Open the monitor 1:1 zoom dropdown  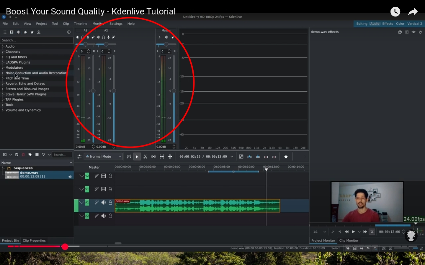[x=320, y=232]
